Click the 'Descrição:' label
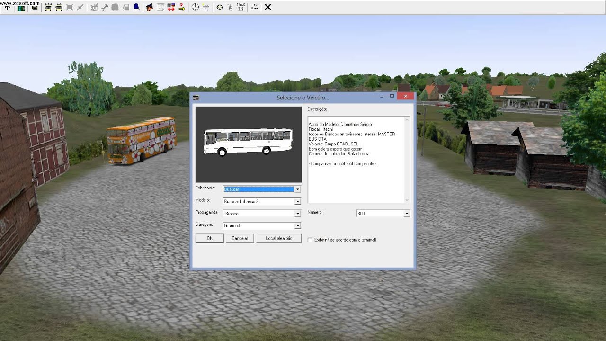606x341 pixels. point(317,109)
